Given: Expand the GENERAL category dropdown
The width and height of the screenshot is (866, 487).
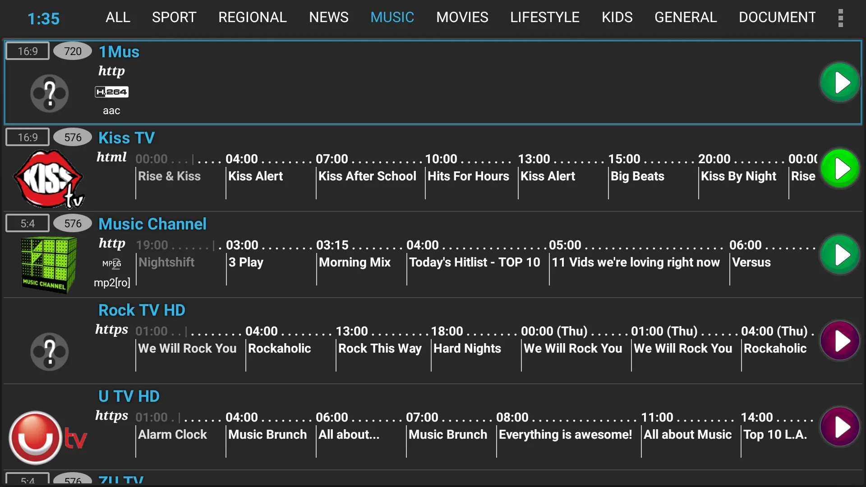Looking at the screenshot, I should tap(685, 17).
